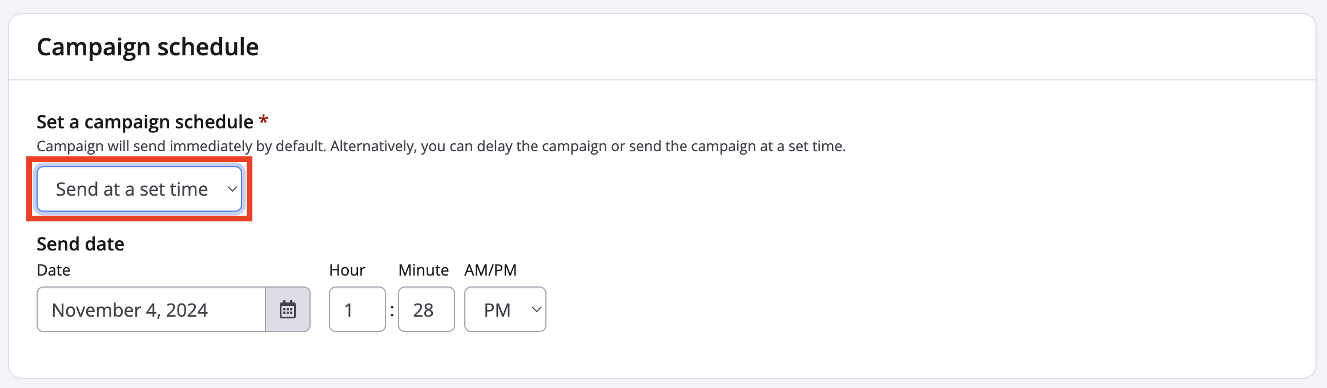This screenshot has height=388, width=1327.
Task: Click the red required asterisk
Action: (x=263, y=121)
